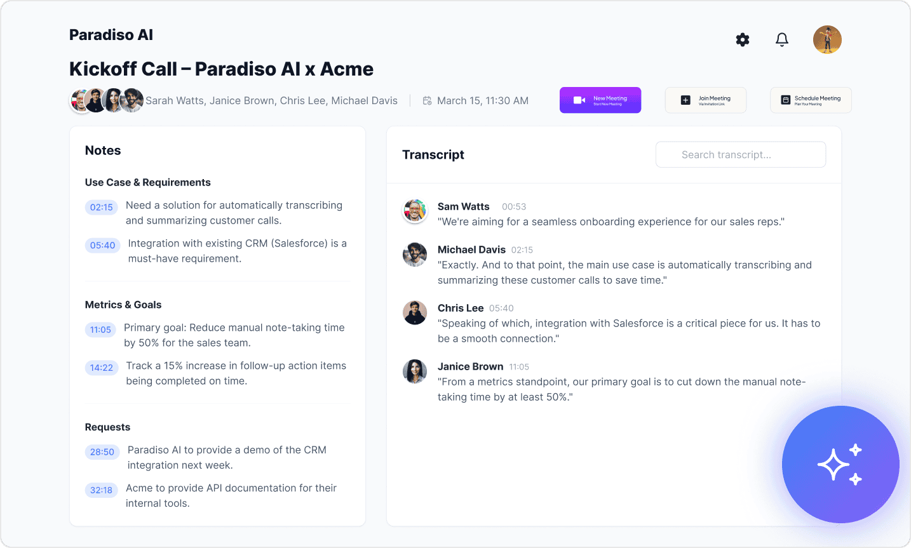Click the 32:18 API documentation timestamp
Viewport: 911px width, 548px height.
(101, 490)
